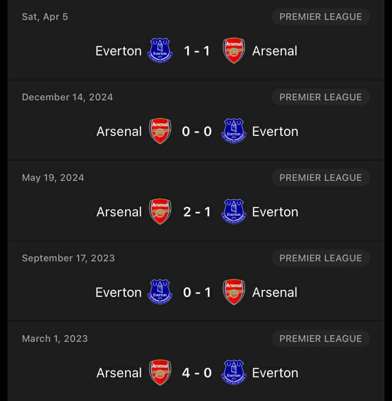The height and width of the screenshot is (401, 392).
Task: Tap Premier League badge for March 1, 2023
Action: 321,339
